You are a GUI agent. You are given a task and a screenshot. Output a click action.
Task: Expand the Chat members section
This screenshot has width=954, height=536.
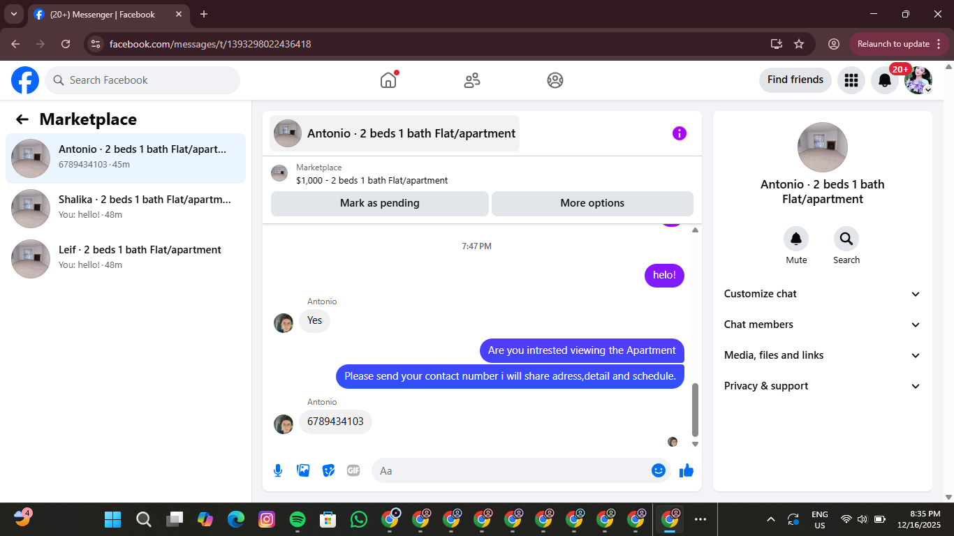[823, 325]
